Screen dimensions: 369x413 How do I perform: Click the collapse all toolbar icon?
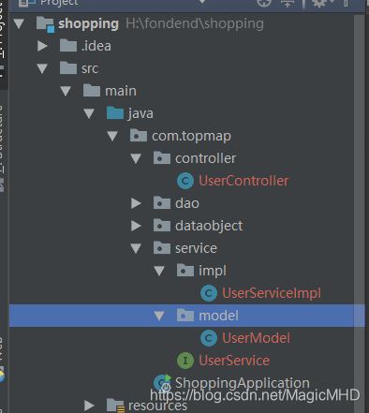point(288,3)
